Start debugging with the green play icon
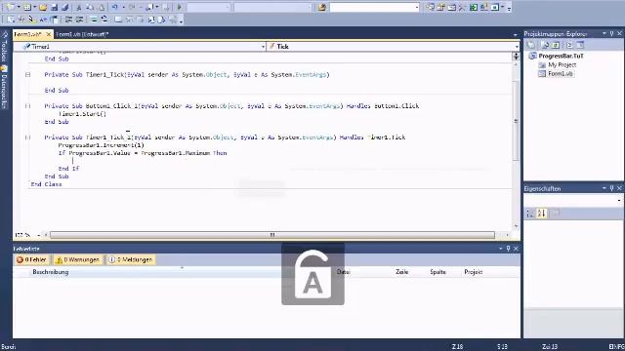This screenshot has width=625, height=351. pos(180,7)
